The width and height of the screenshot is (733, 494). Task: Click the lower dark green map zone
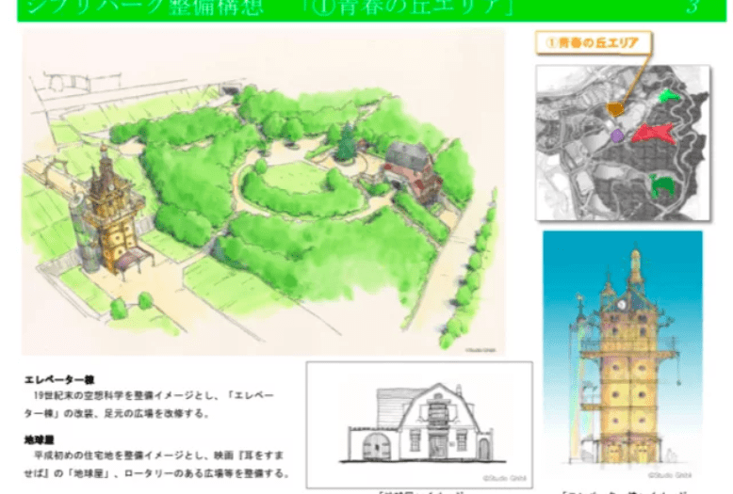(661, 185)
